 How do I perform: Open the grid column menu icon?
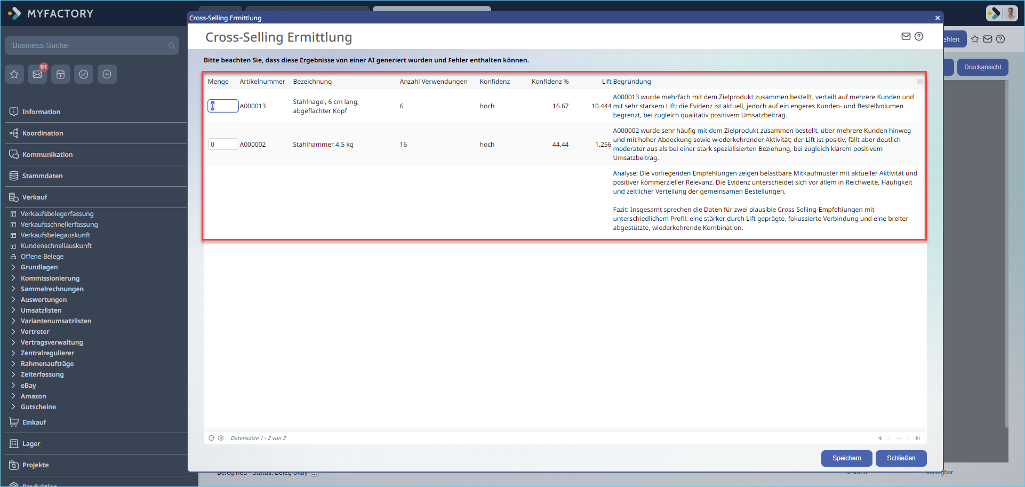[x=920, y=82]
